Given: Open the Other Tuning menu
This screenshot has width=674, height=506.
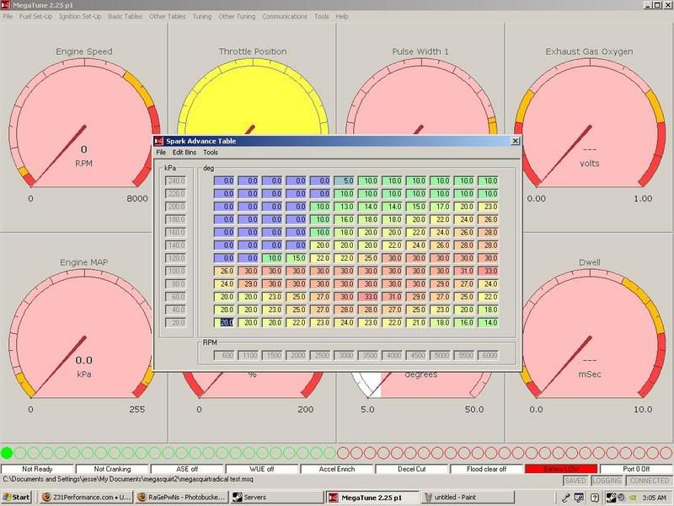Looking at the screenshot, I should click(237, 16).
